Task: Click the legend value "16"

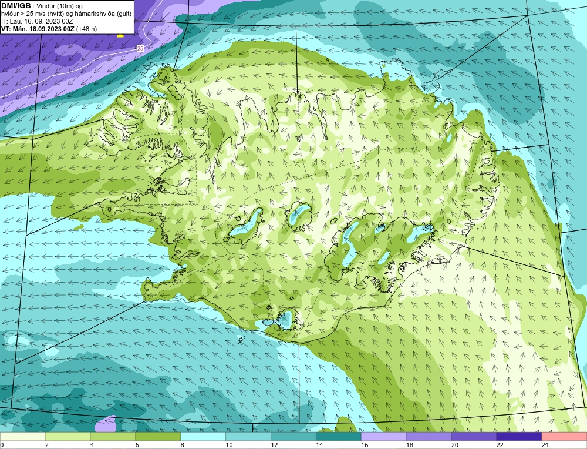Action: click(365, 445)
